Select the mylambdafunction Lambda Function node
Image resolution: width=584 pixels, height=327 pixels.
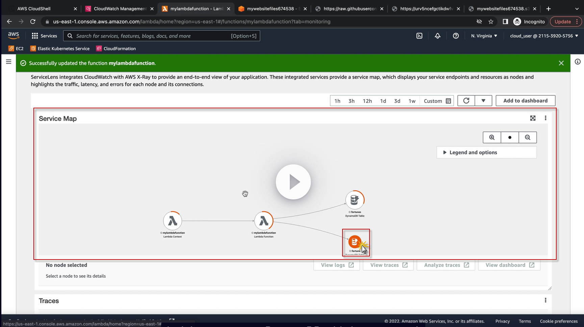[264, 221]
